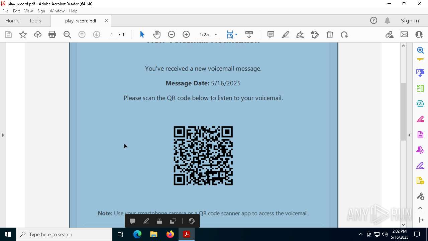Open the sign document pen tool
The height and width of the screenshot is (241, 428).
point(300,34)
